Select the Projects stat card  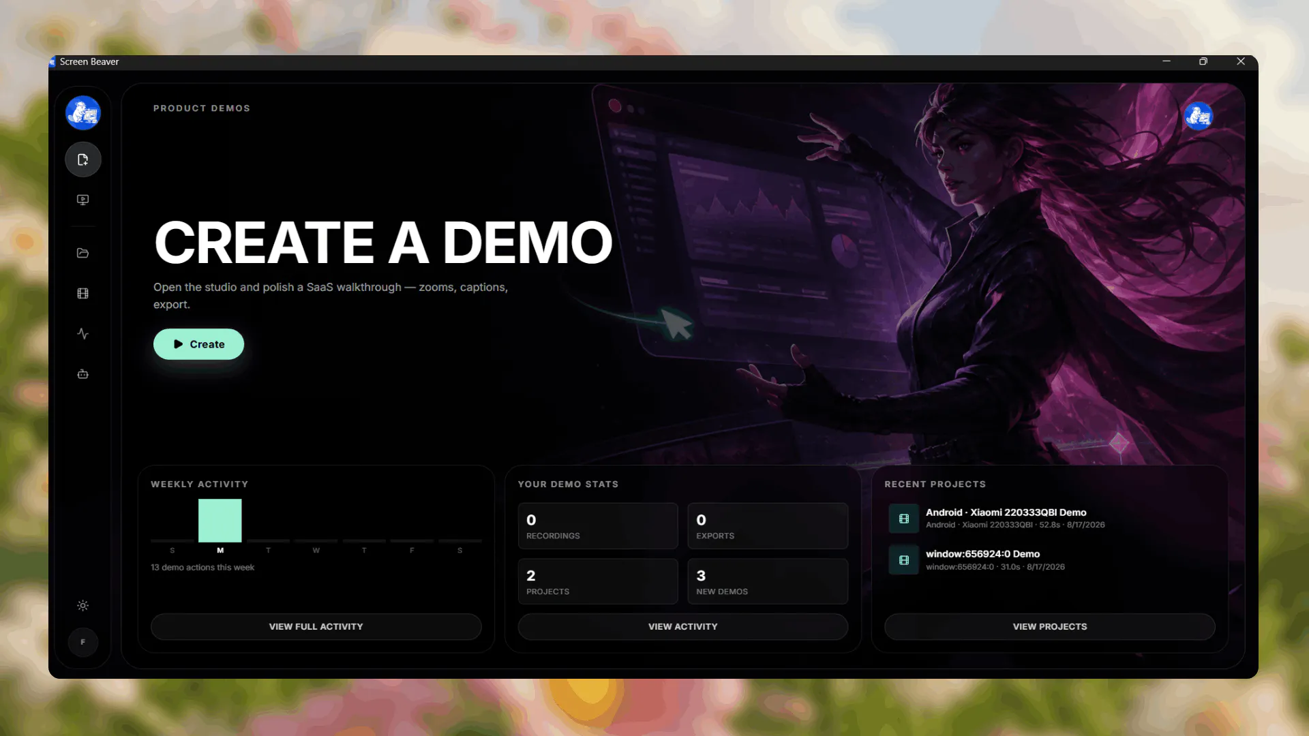[598, 581]
